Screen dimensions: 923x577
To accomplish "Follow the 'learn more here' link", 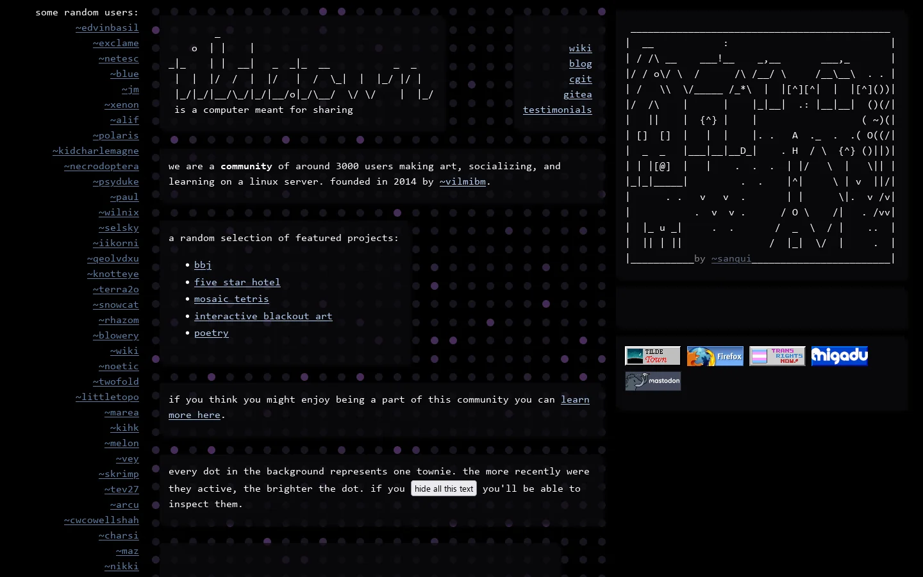I will coord(575,399).
